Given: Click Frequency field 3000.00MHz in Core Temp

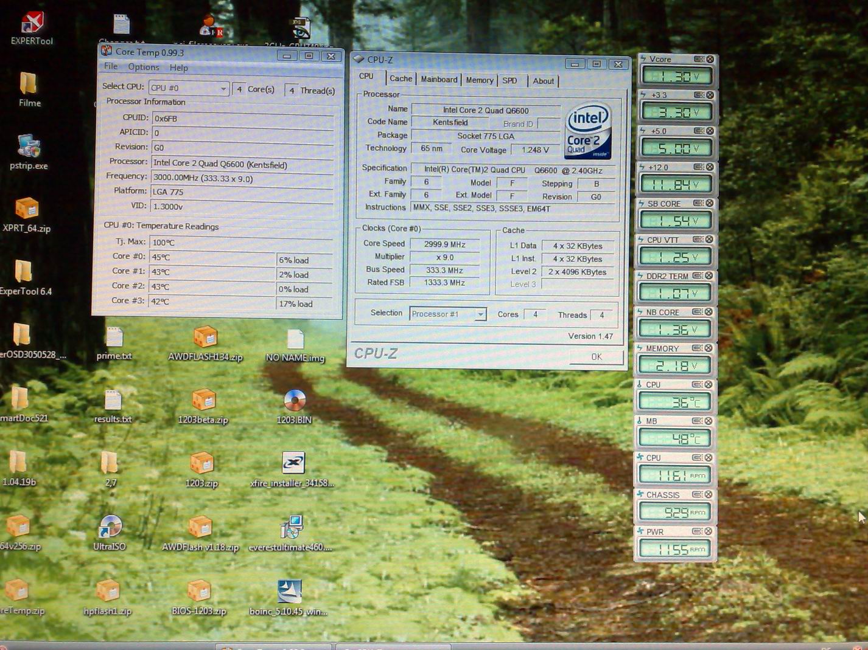Looking at the screenshot, I should pos(243,178).
